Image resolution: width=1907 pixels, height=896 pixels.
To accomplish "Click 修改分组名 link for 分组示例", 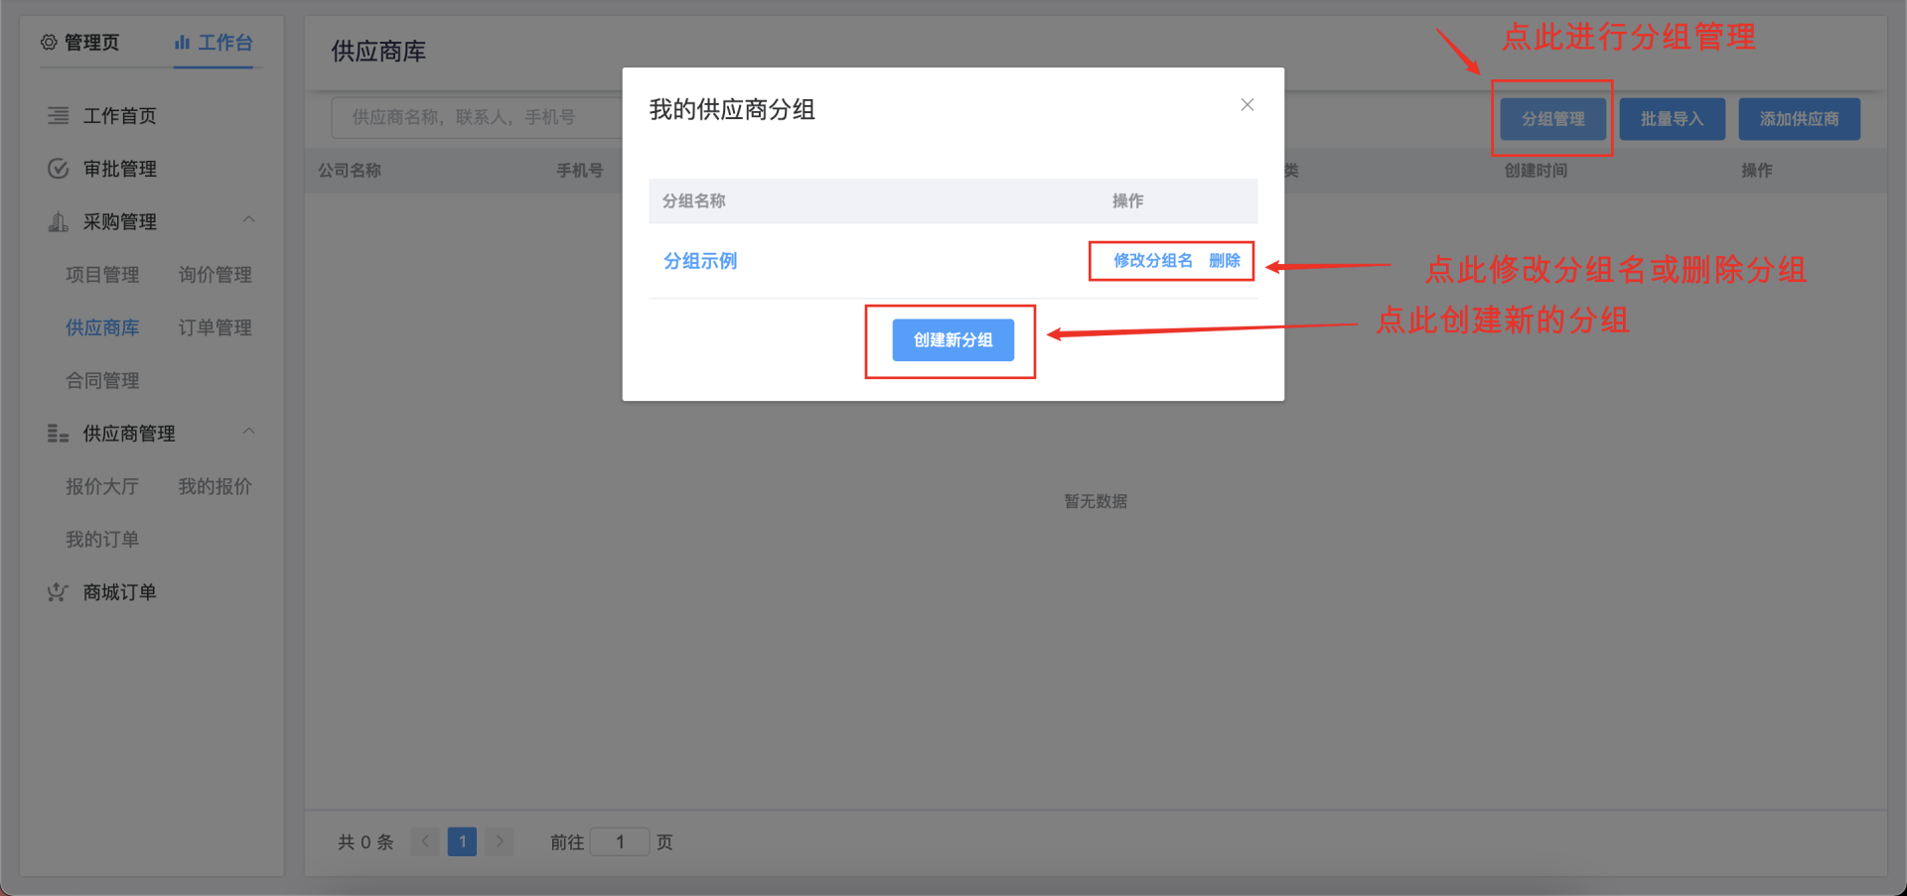I will pyautogui.click(x=1152, y=261).
